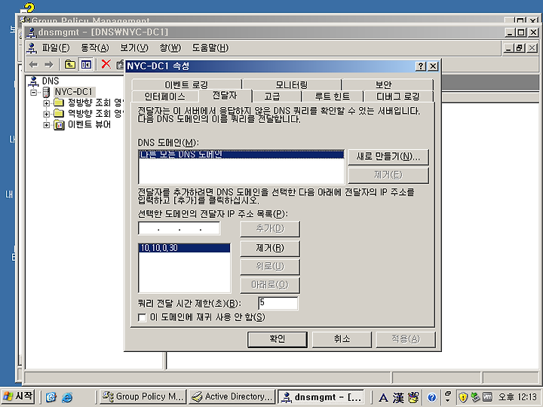The width and height of the screenshot is (543, 407).
Task: Click the IME tool pad icon
Action: point(413,397)
